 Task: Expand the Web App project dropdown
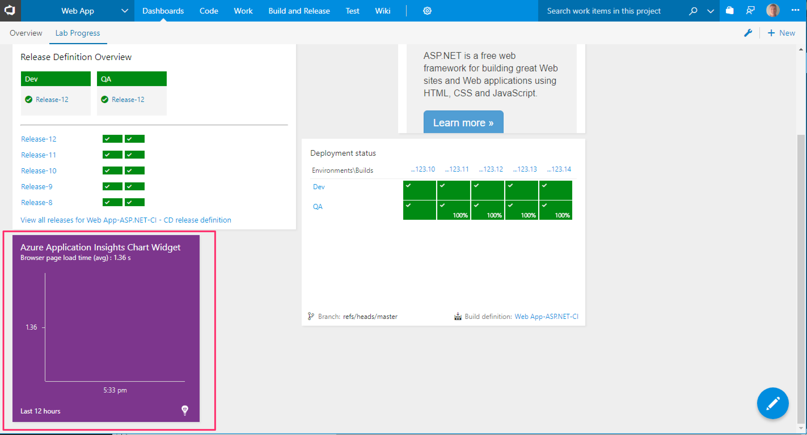[x=125, y=11]
